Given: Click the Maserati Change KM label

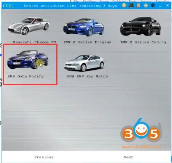Looking at the screenshot, I should pyautogui.click(x=34, y=42).
